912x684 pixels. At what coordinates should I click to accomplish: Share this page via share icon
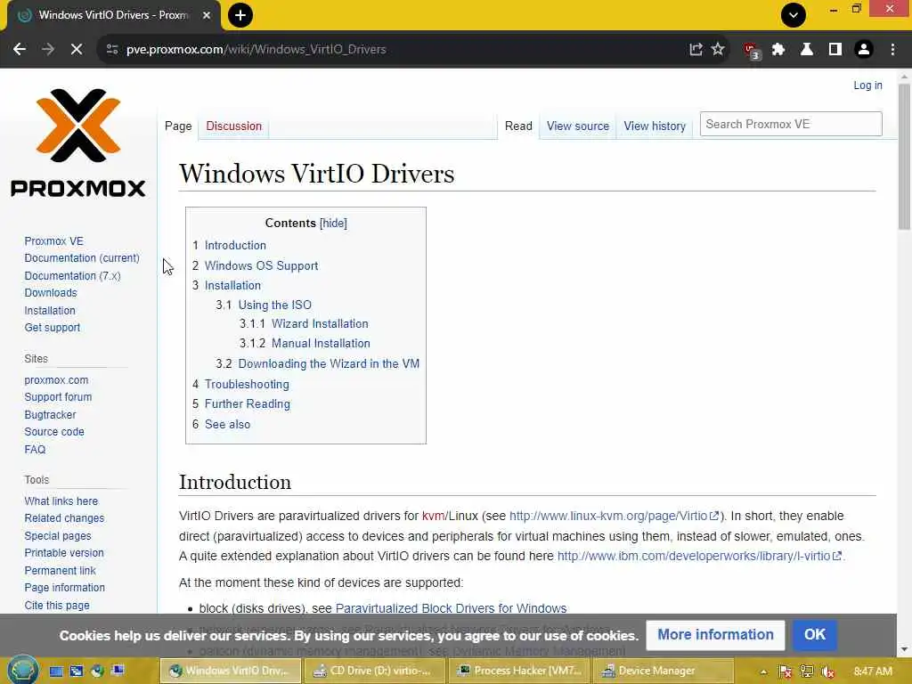(x=696, y=50)
